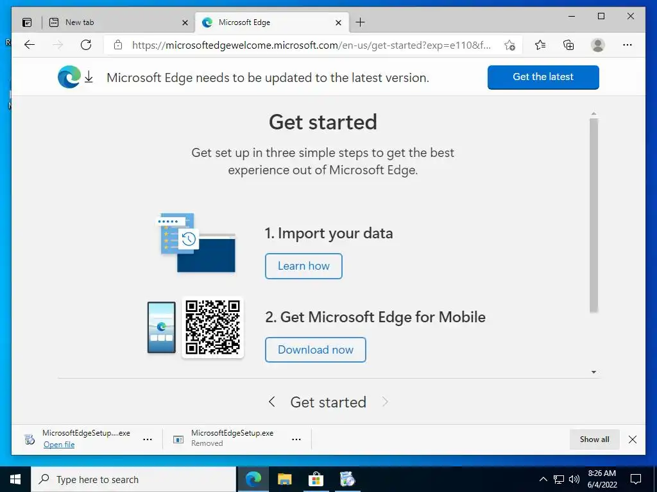
Task: Click the mobile phone illustration
Action: [161, 327]
